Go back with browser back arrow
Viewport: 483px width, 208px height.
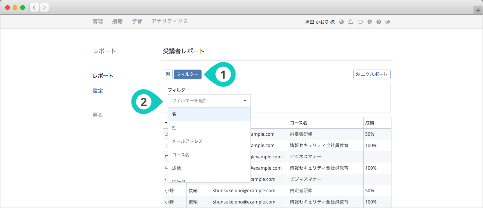click(x=35, y=8)
